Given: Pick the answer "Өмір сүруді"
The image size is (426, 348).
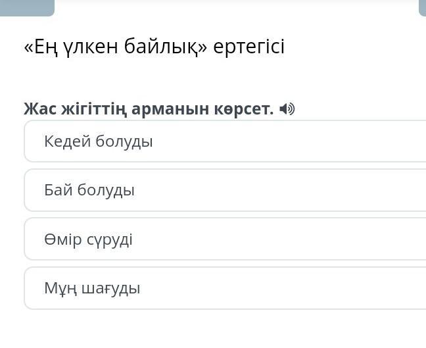Looking at the screenshot, I should [x=224, y=239].
